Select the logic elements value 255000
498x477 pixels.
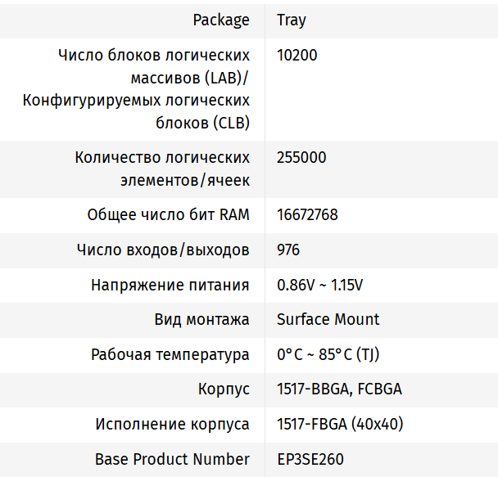coord(301,157)
